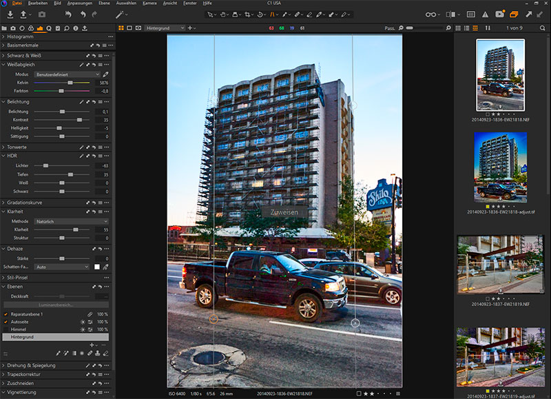Open the Color tool tab
Screen dimensions: 551x399
click(31, 28)
